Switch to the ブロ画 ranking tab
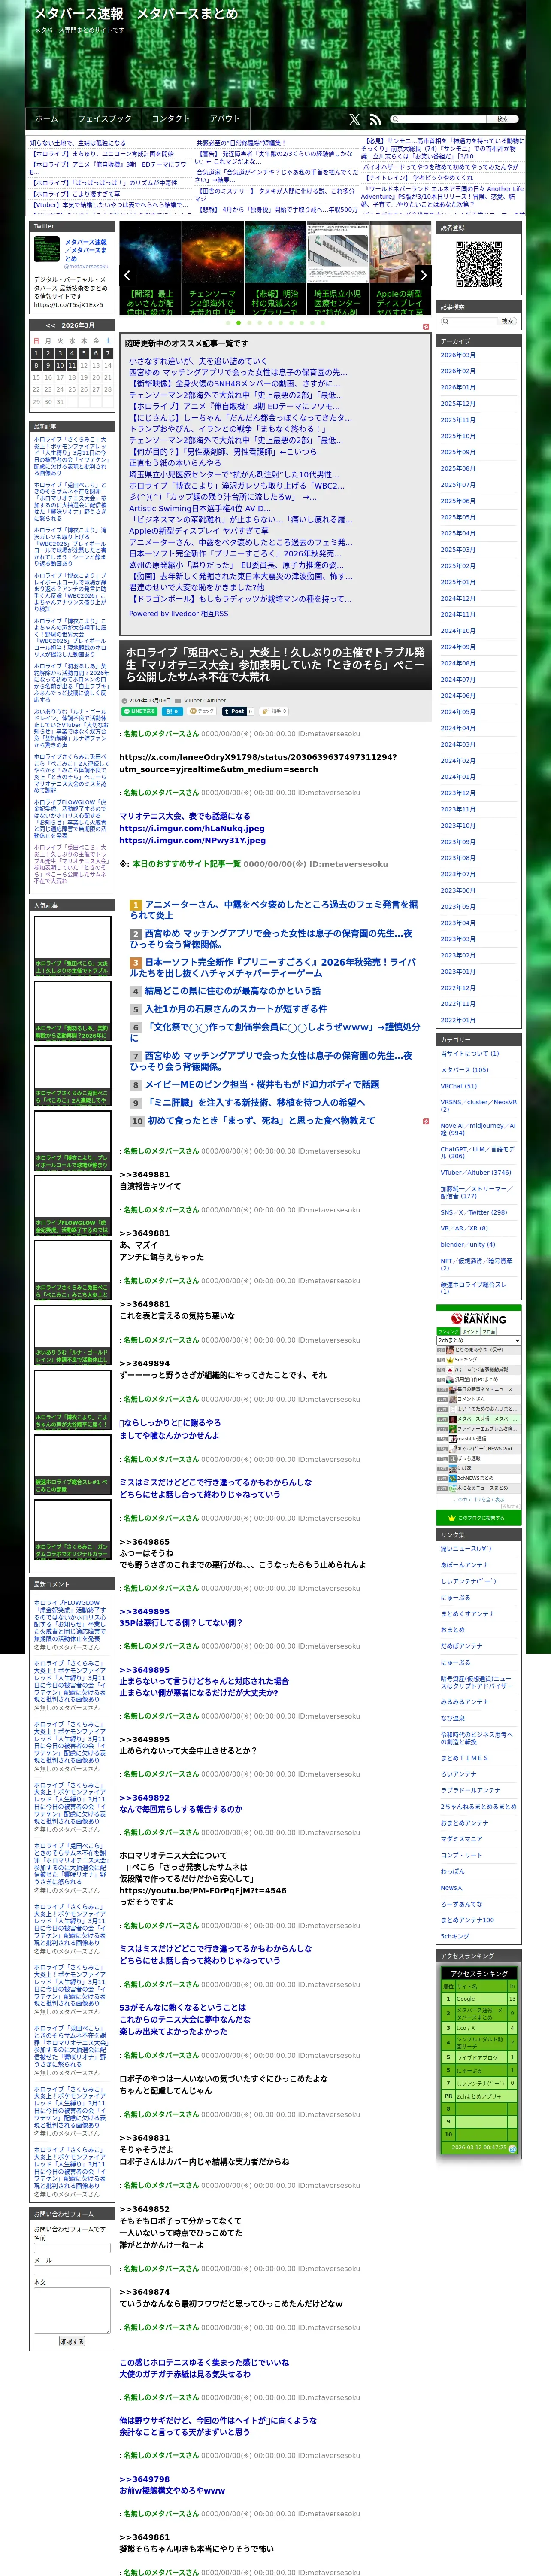Image resolution: width=551 pixels, height=2576 pixels. click(x=489, y=1331)
